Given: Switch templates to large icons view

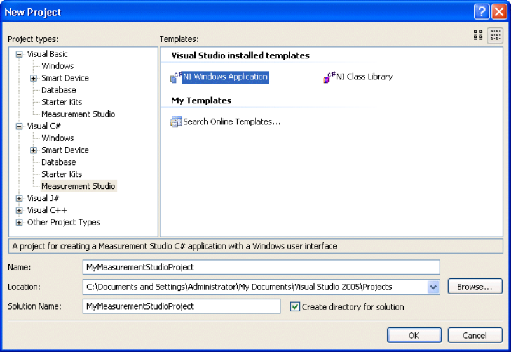Looking at the screenshot, I should [478, 35].
